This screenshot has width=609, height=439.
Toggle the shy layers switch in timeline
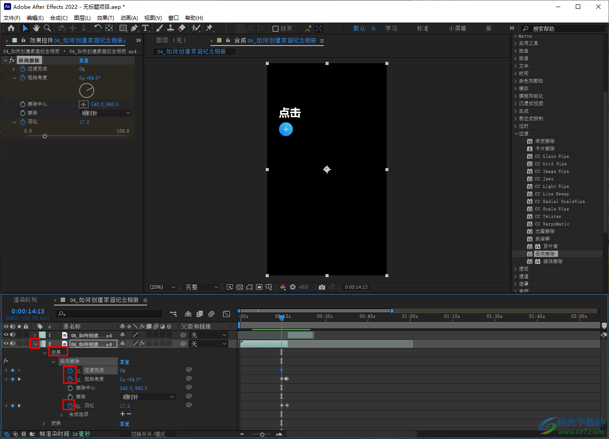tap(188, 314)
